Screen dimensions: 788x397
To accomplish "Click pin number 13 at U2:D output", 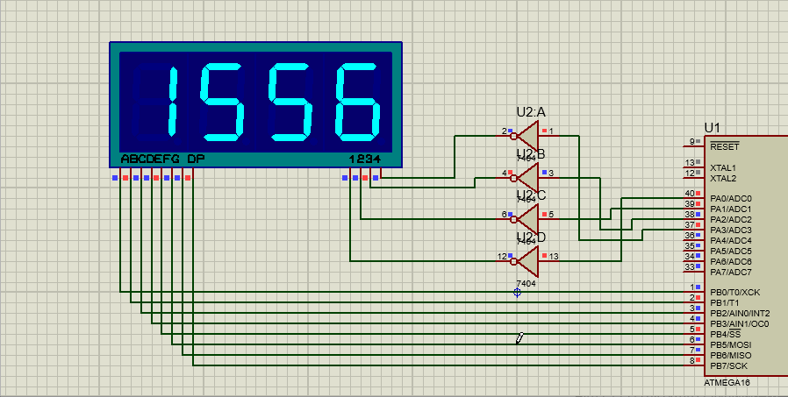I will click(x=554, y=257).
